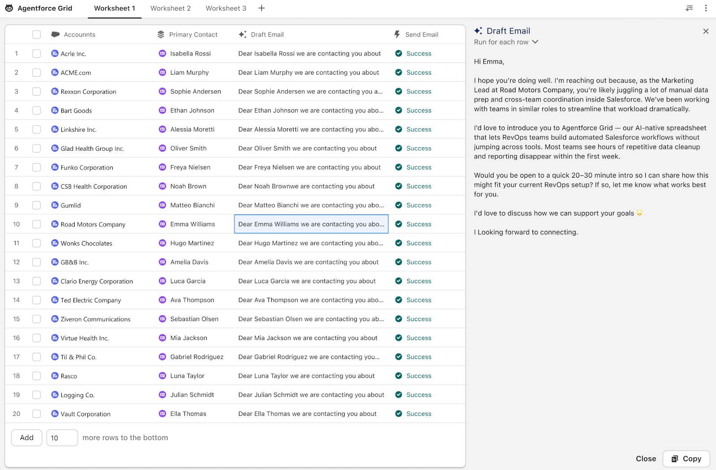Click Success check icon for Acrle Inc.
The image size is (716, 470).
click(x=399, y=54)
